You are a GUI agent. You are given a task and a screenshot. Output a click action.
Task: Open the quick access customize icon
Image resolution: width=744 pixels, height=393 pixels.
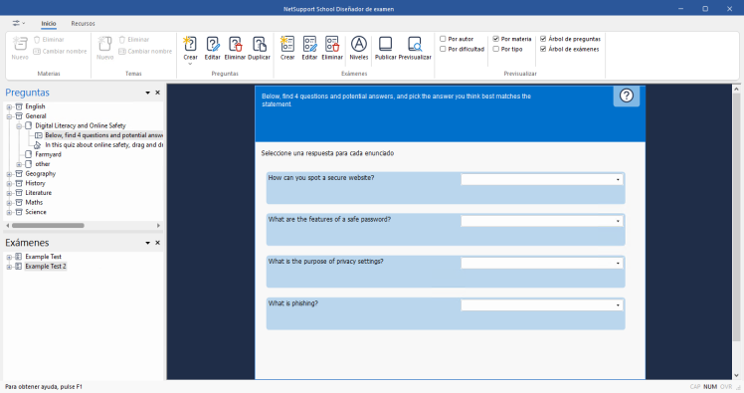pyautogui.click(x=19, y=23)
